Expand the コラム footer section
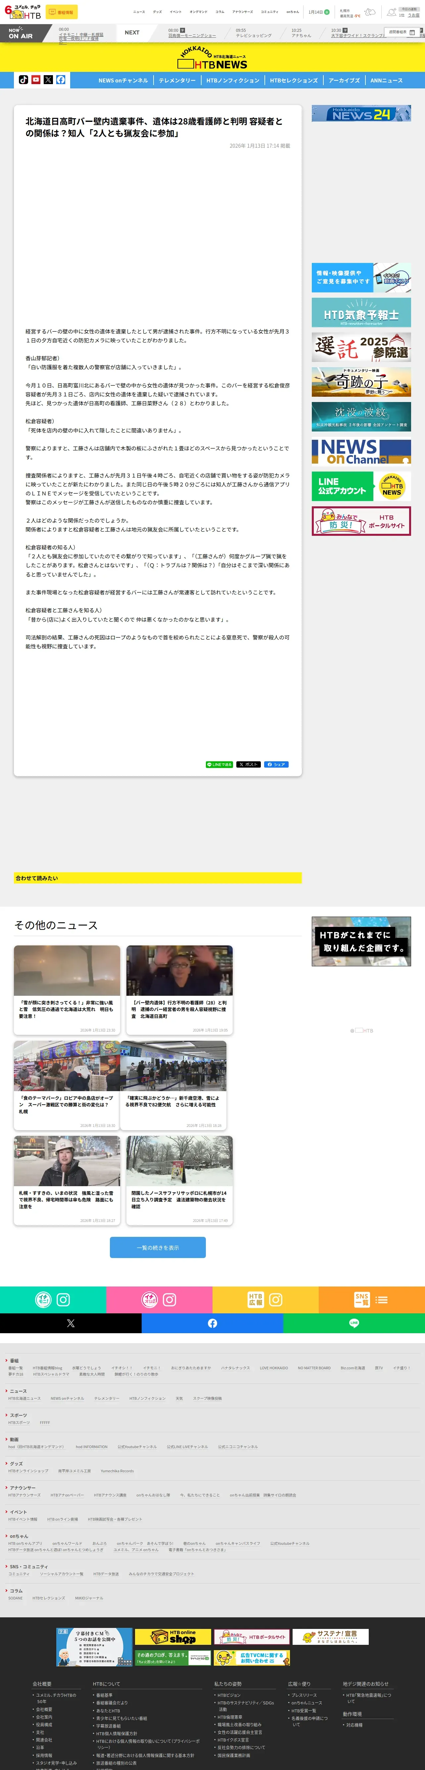Viewport: 425px width, 1770px height. [16, 1591]
